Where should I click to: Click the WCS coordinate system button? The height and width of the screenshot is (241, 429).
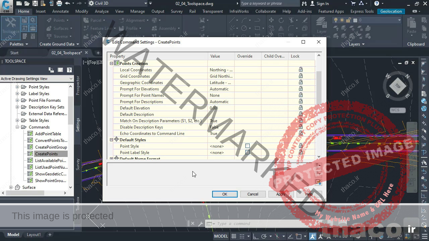(x=398, y=110)
